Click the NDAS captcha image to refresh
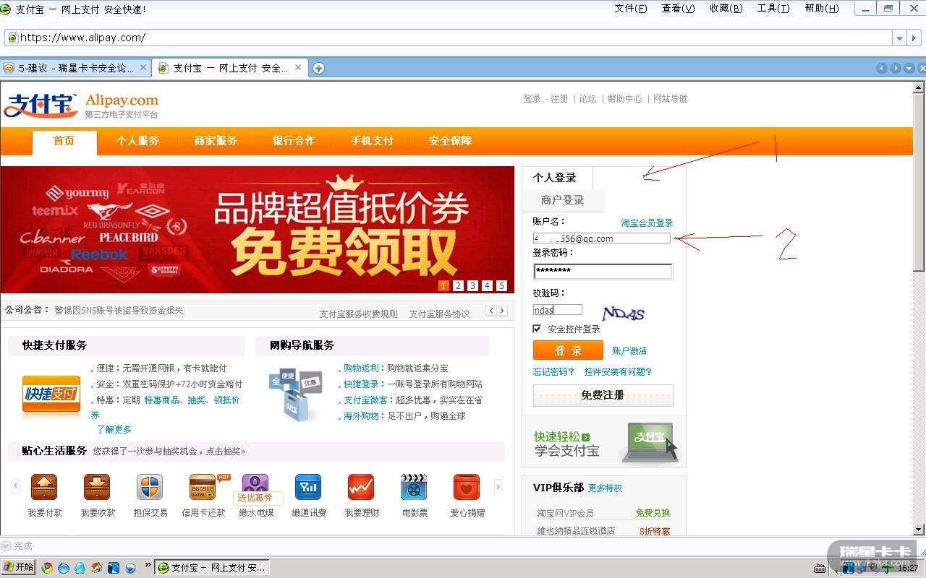Screen dimensions: 926x578 623,313
